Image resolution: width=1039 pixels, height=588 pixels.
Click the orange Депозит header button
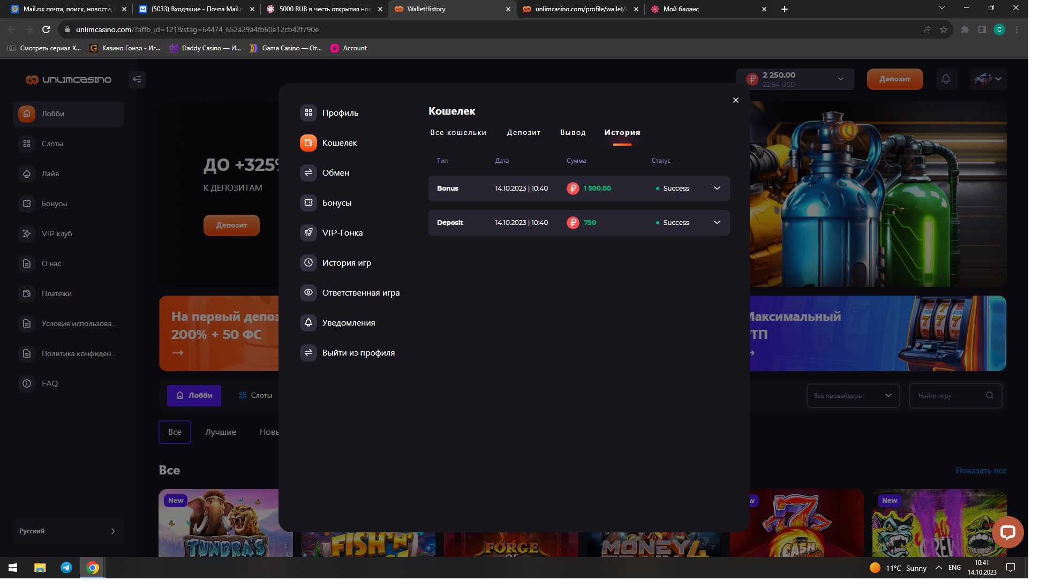pyautogui.click(x=894, y=79)
